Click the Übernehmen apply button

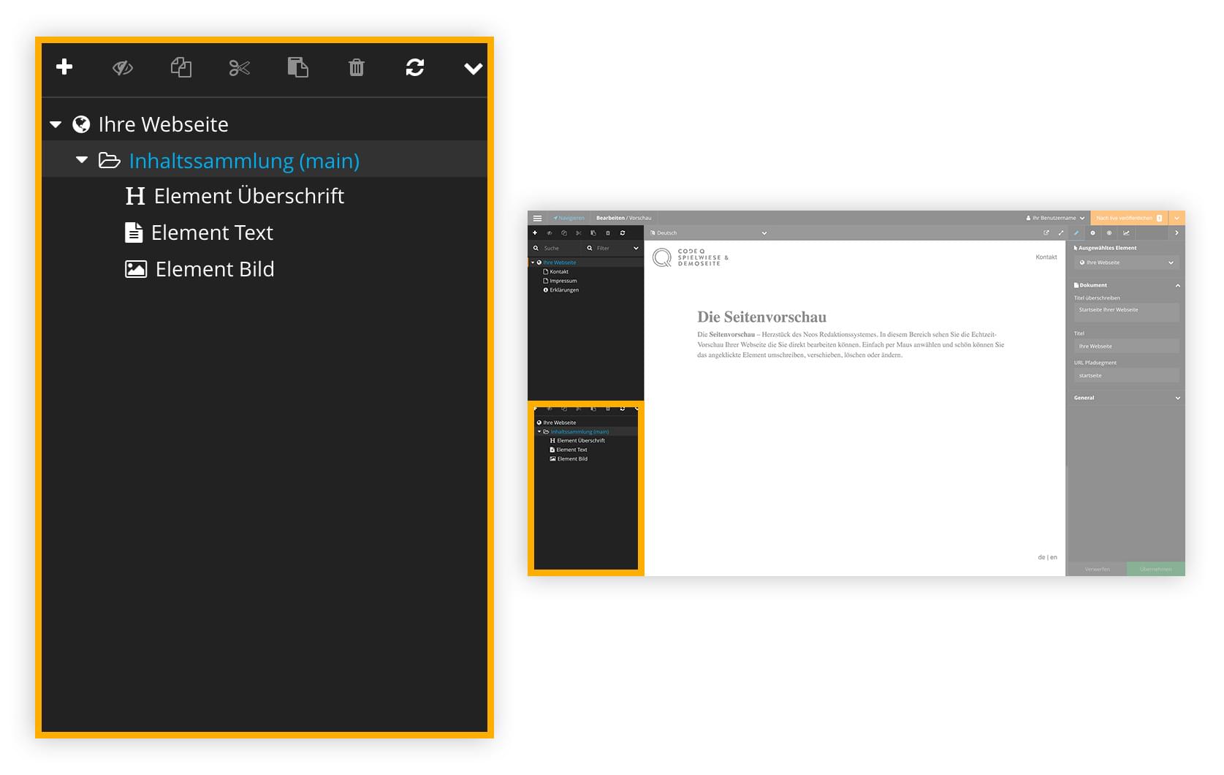click(1155, 569)
